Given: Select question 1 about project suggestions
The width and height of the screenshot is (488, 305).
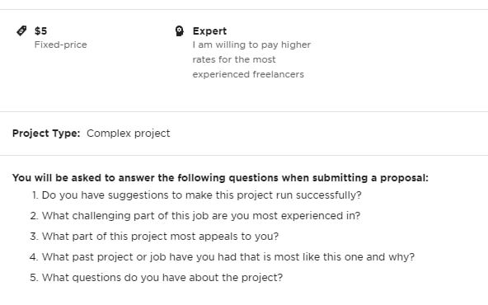Looking at the screenshot, I should point(197,195).
